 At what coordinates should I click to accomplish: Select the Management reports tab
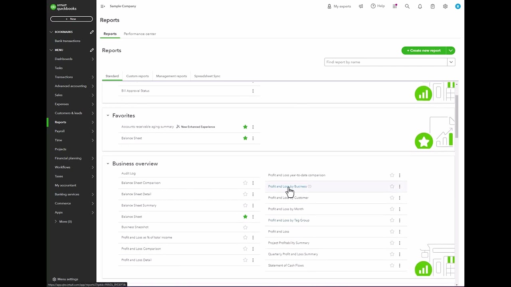[171, 76]
